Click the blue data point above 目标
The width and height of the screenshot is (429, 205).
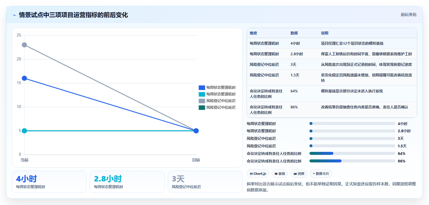pos(196,131)
